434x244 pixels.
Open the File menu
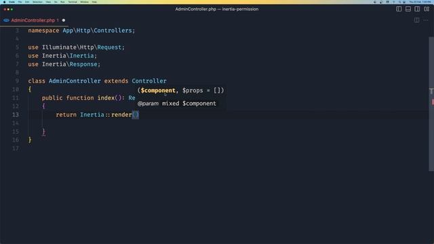pyautogui.click(x=20, y=2)
